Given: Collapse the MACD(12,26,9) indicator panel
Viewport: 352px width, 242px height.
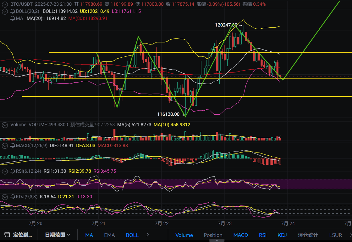Looking at the screenshot, I should coord(5,146).
